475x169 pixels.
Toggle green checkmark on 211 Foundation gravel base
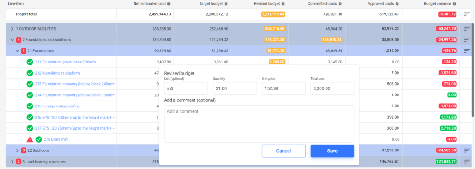point(30,62)
